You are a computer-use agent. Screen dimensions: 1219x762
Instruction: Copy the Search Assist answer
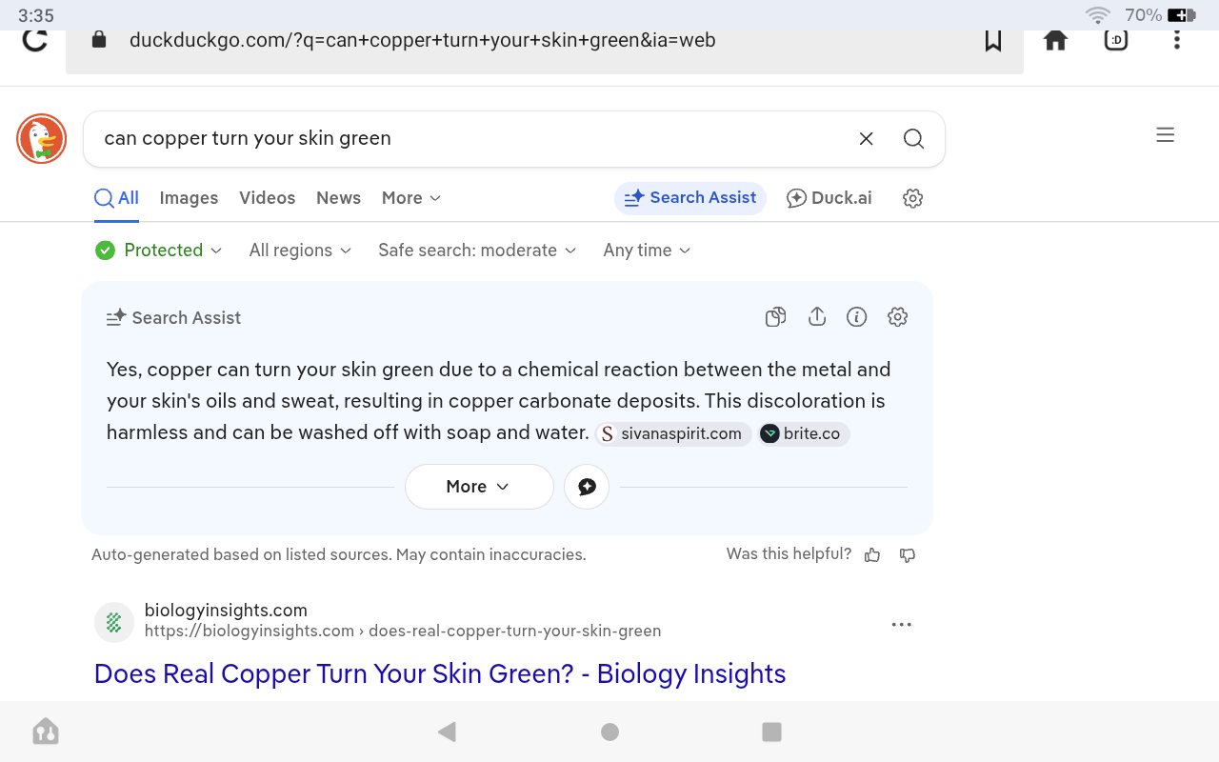(x=775, y=317)
